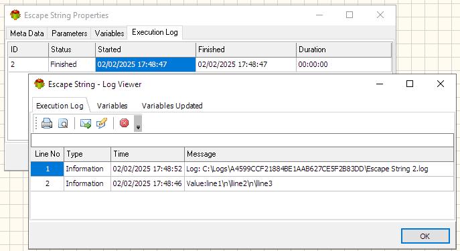Select highlighted Started cell 02/02/2025 17:48:47

[x=145, y=64]
